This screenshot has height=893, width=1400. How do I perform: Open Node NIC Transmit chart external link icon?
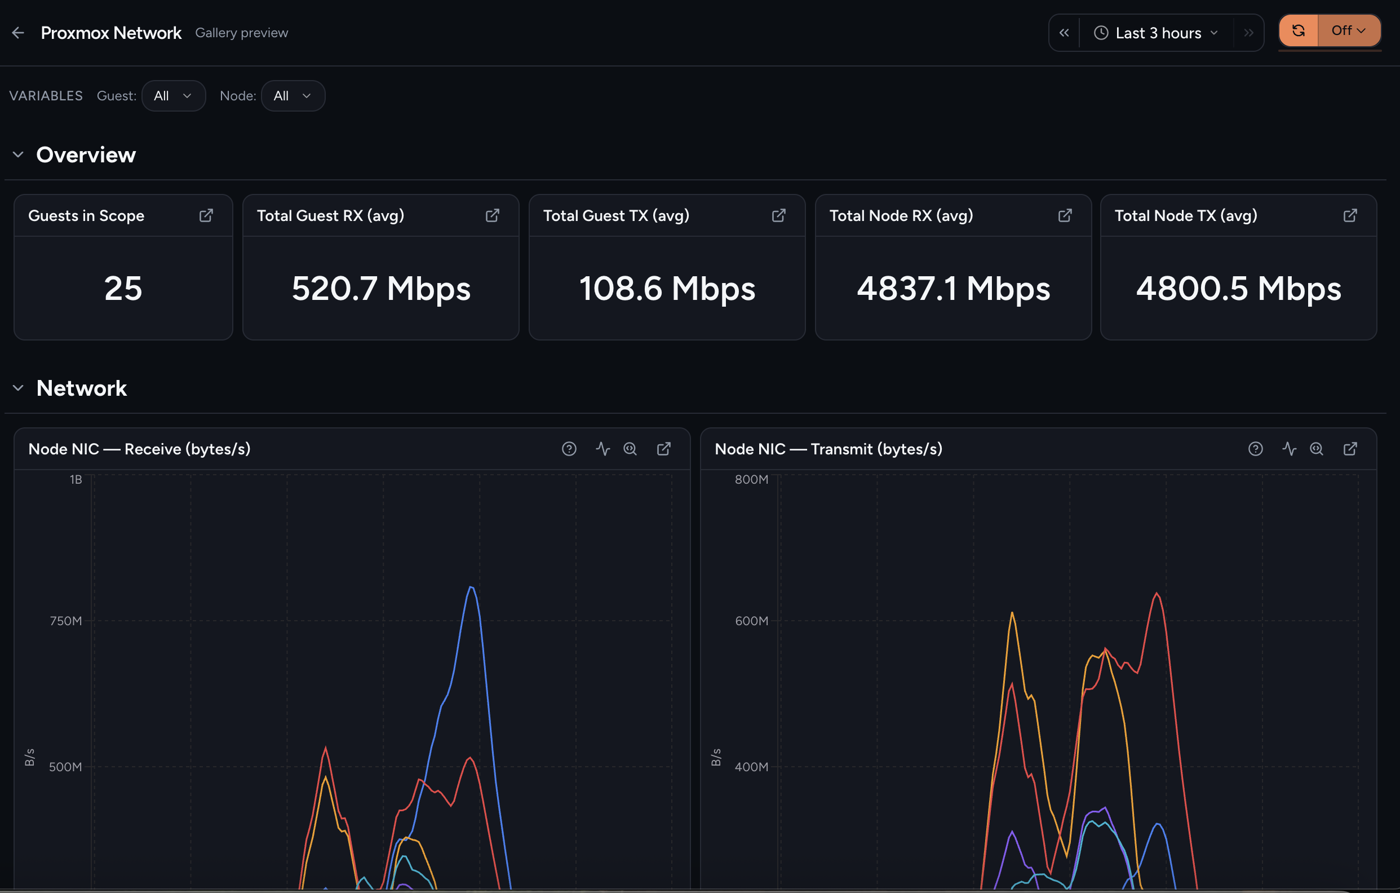pos(1350,449)
